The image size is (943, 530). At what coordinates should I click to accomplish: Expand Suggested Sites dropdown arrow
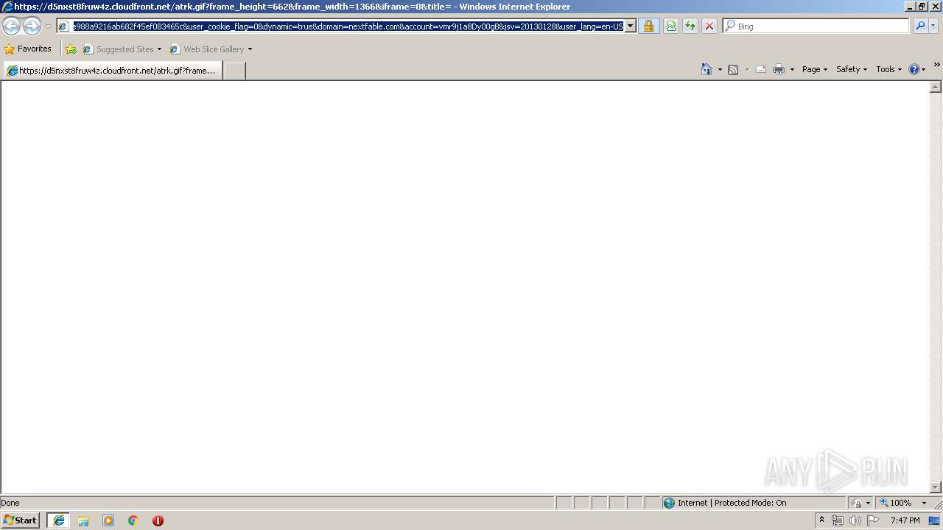(159, 49)
